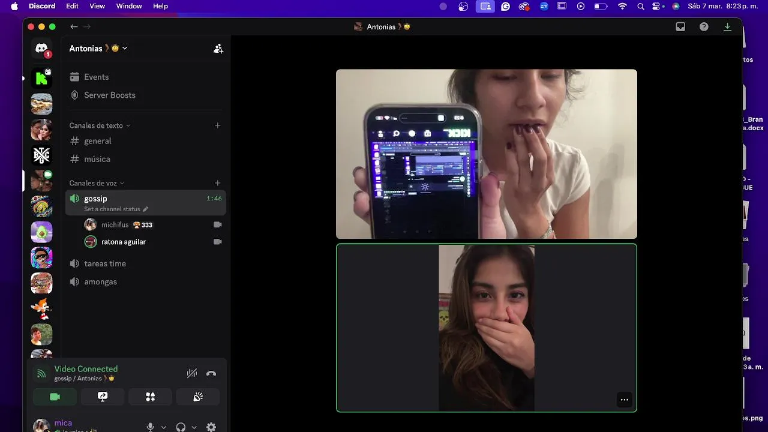Open the sixth sidebar server with green badge
The width and height of the screenshot is (768, 432).
pyautogui.click(x=41, y=181)
